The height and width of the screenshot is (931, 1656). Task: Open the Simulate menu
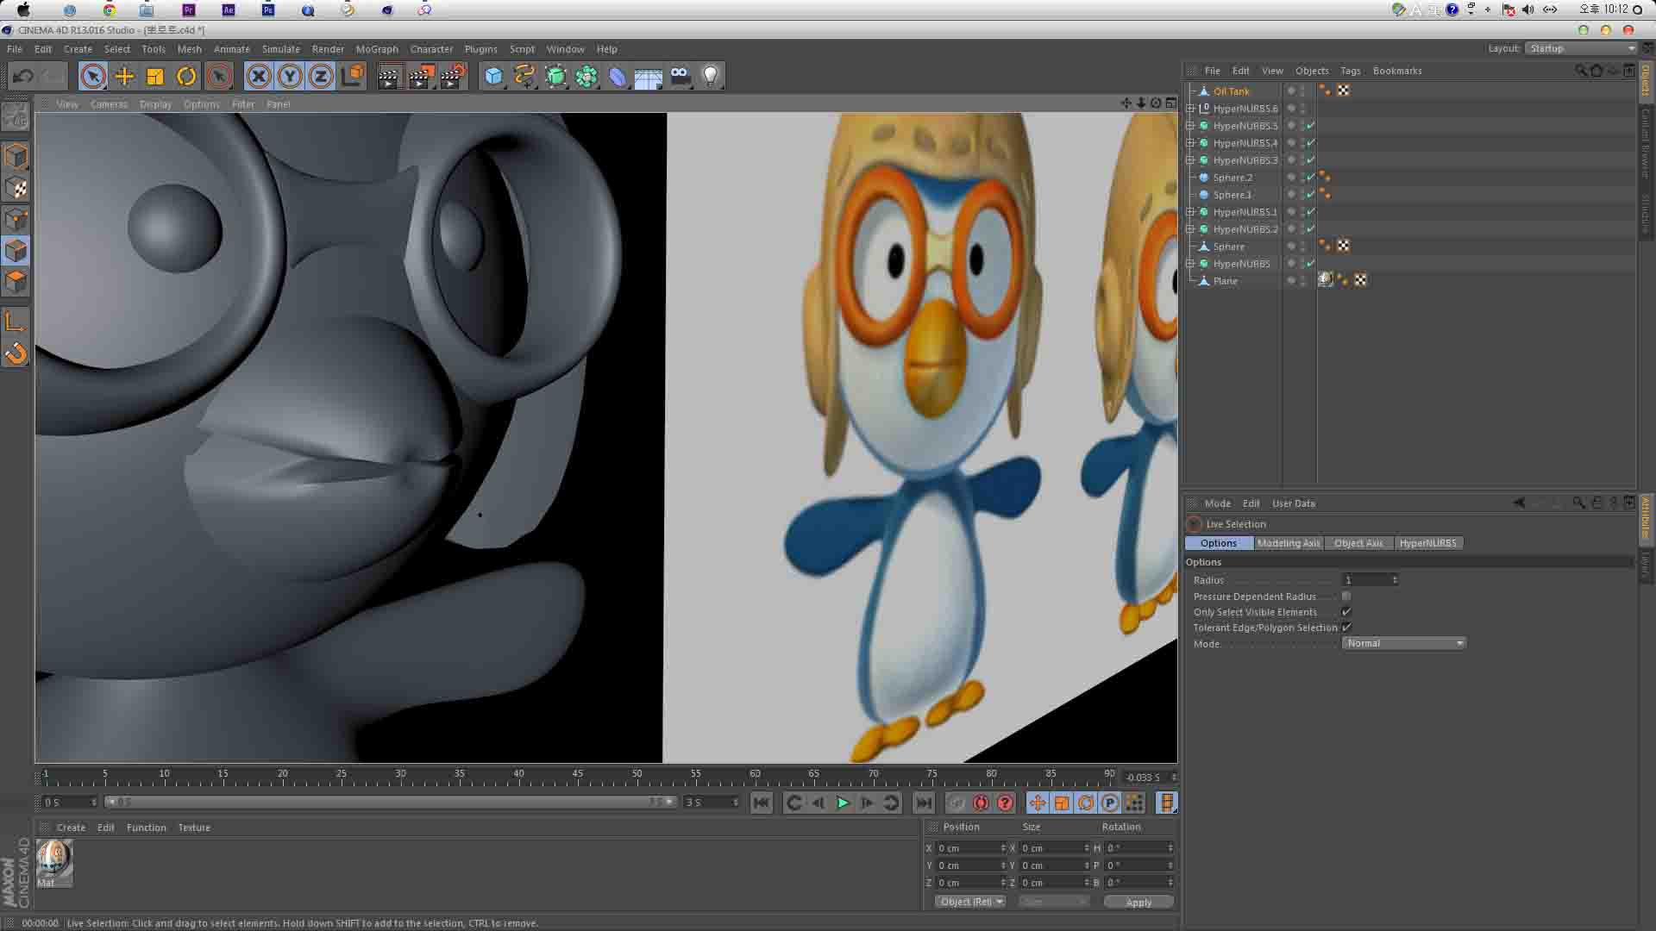click(281, 49)
